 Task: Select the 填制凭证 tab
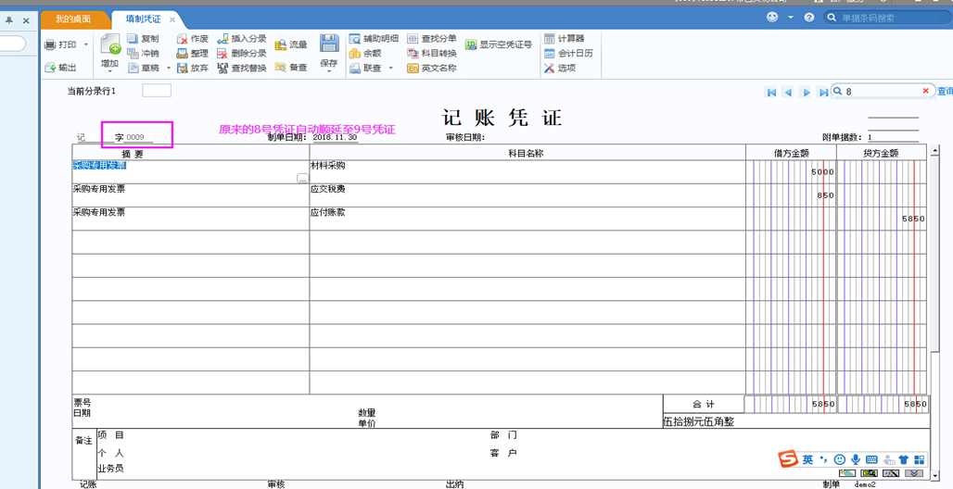tap(144, 19)
